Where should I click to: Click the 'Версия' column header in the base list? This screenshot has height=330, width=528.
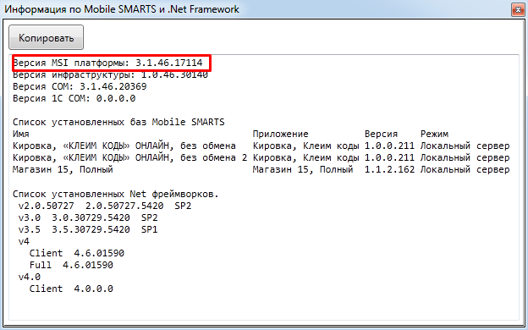coord(381,134)
